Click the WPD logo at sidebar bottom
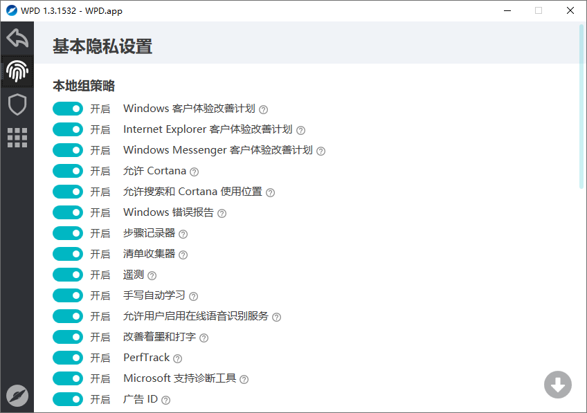The image size is (587, 413). pyautogui.click(x=17, y=396)
